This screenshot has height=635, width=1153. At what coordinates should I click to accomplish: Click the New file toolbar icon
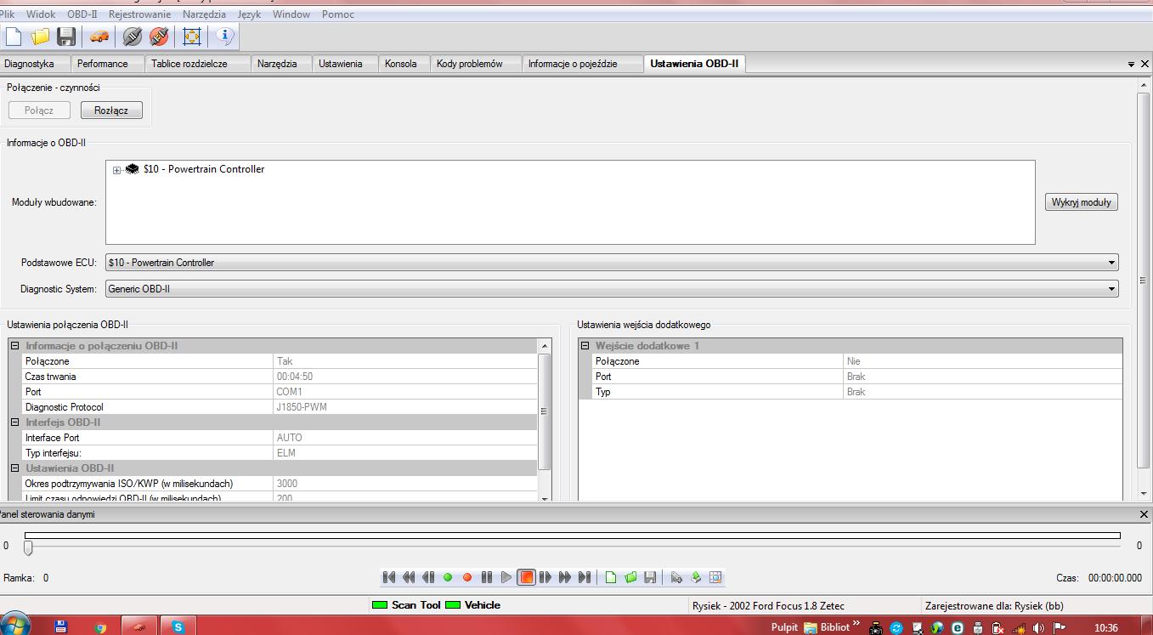pos(14,37)
